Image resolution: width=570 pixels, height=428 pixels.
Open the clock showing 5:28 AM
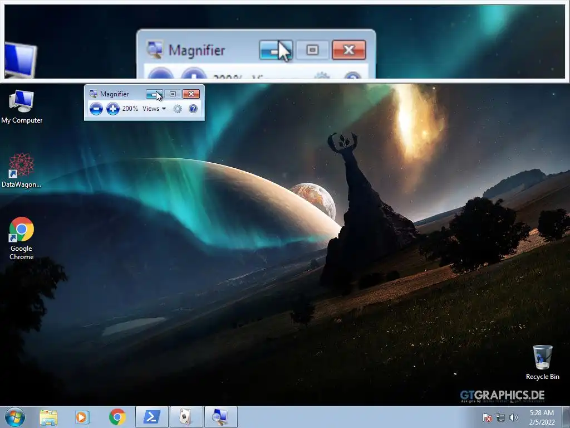point(542,417)
